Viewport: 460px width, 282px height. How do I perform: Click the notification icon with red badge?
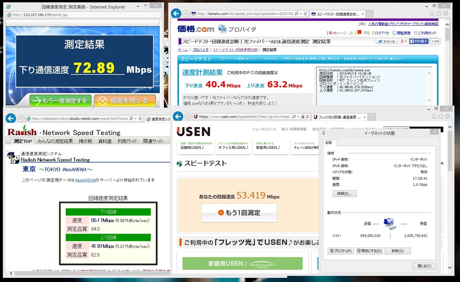[358, 33]
